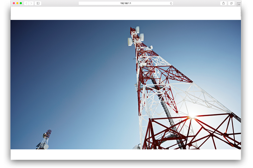
Task: Go back with the left chevron button
Action: (x=26, y=3)
